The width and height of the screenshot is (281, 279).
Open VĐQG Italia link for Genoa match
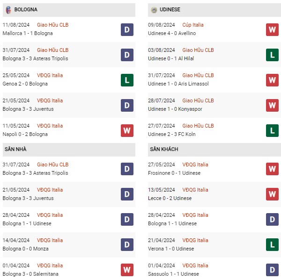pos(50,75)
